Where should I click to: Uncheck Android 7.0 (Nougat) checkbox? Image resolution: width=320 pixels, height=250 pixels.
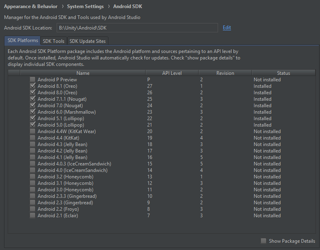pyautogui.click(x=32, y=105)
